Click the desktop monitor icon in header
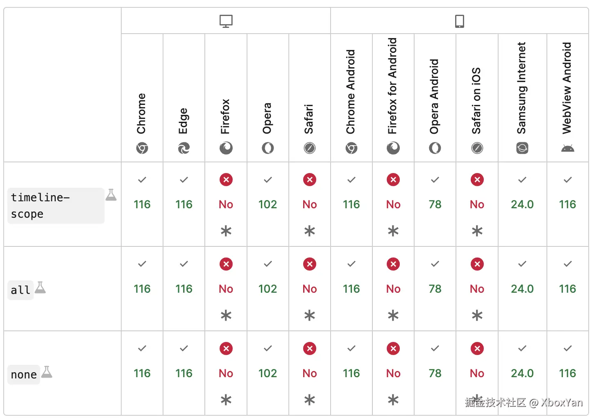Image resolution: width=594 pixels, height=419 pixels. coord(226,21)
